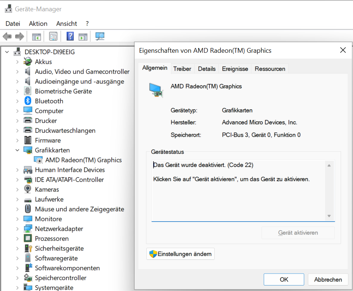Click device status scrollbar up arrow

[x=329, y=165]
